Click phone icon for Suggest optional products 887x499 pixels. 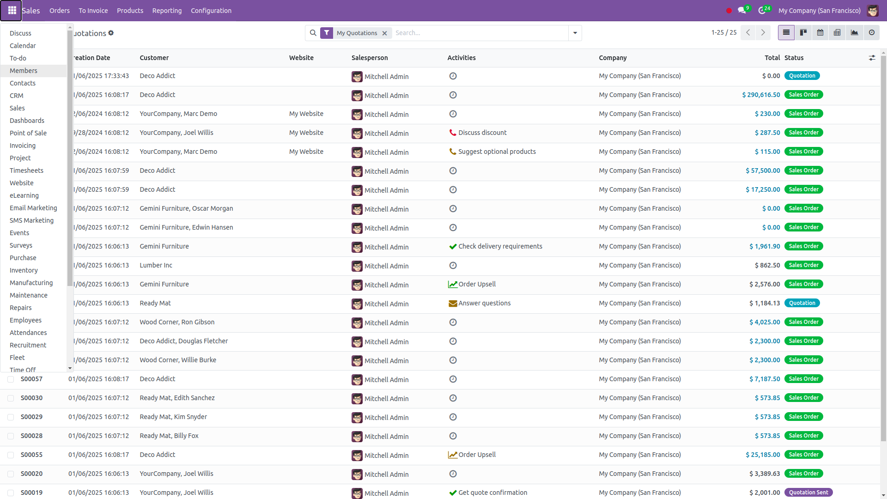coord(453,152)
